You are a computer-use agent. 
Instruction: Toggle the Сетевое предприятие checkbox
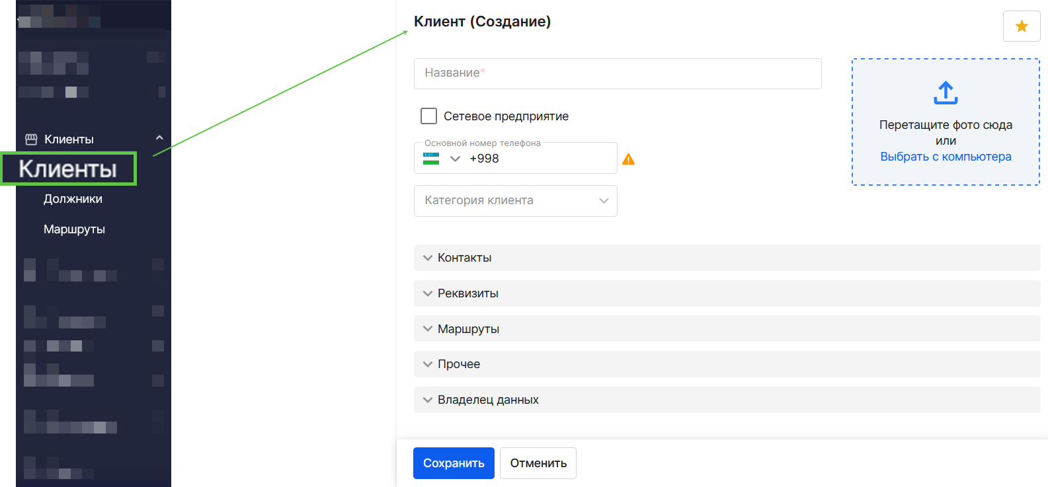pyautogui.click(x=429, y=116)
